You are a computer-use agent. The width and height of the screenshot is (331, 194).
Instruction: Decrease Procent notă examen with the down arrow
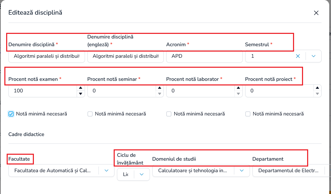coord(81,94)
